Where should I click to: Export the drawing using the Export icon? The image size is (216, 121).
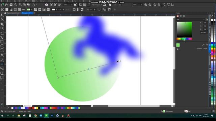coord(56,5)
